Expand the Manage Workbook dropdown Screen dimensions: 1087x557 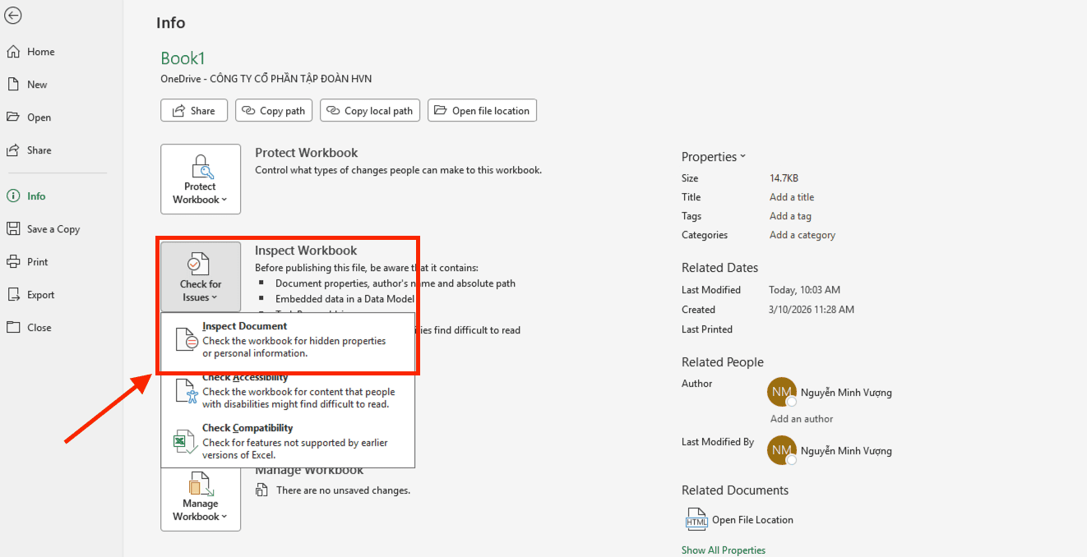coord(201,497)
